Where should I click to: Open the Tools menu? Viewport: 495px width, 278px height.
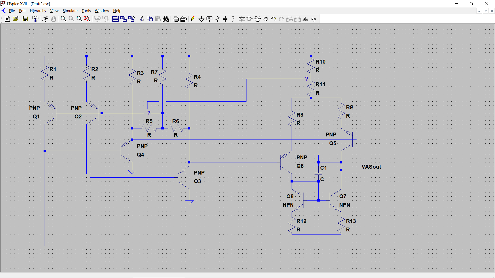pyautogui.click(x=86, y=11)
